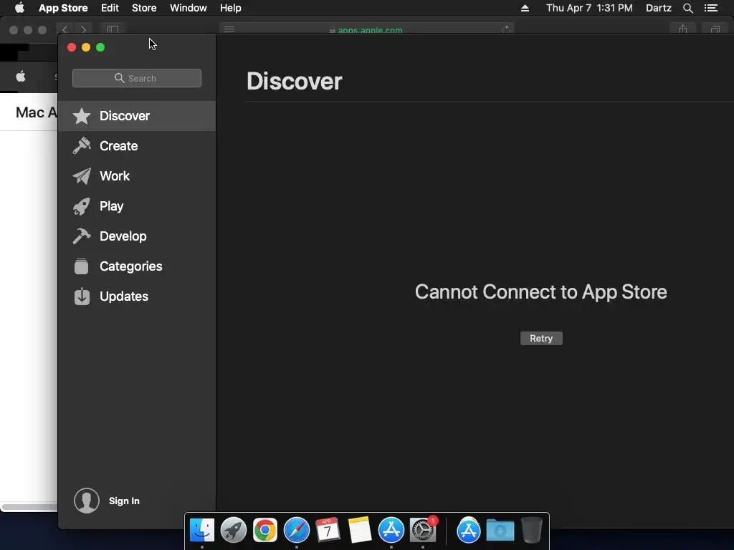The height and width of the screenshot is (550, 734).
Task: Click the App Store Search field
Action: (137, 78)
